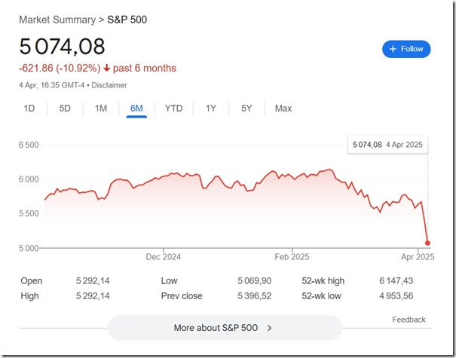Open the Disclaimer link

tap(109, 85)
